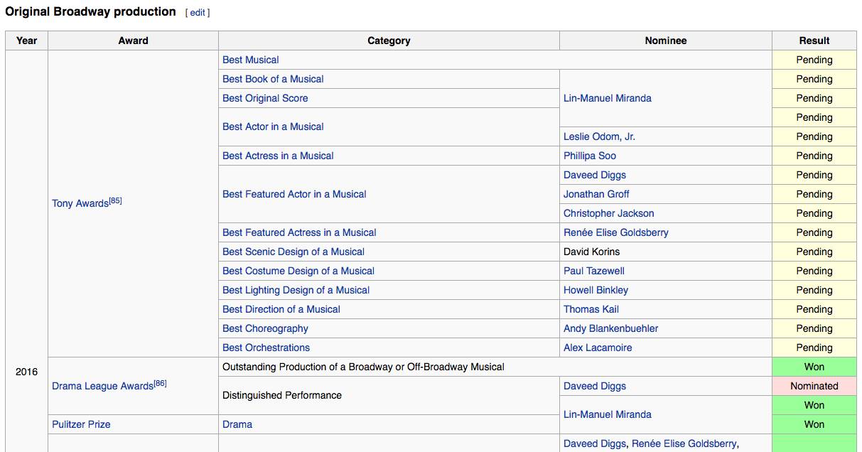This screenshot has width=862, height=452.
Task: Open citation 85 next to Tony Awards
Action: click(115, 200)
